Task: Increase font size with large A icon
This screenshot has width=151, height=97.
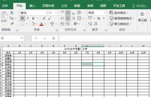Action: (44, 18)
